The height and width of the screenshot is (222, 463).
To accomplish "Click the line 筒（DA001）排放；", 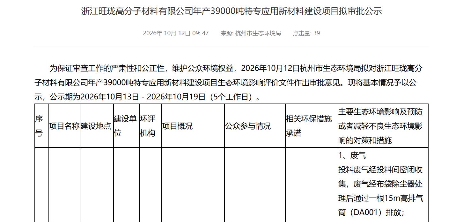I will click(x=371, y=212).
